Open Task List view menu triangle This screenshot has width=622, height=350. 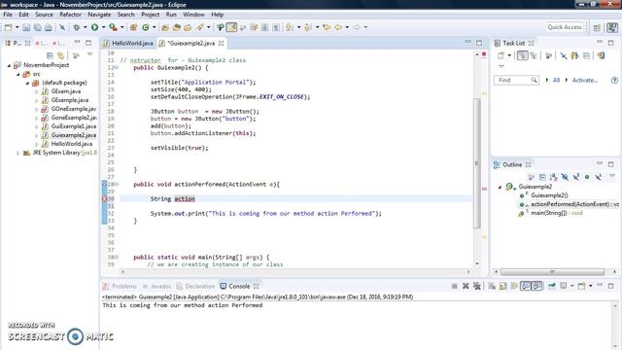tap(501, 66)
